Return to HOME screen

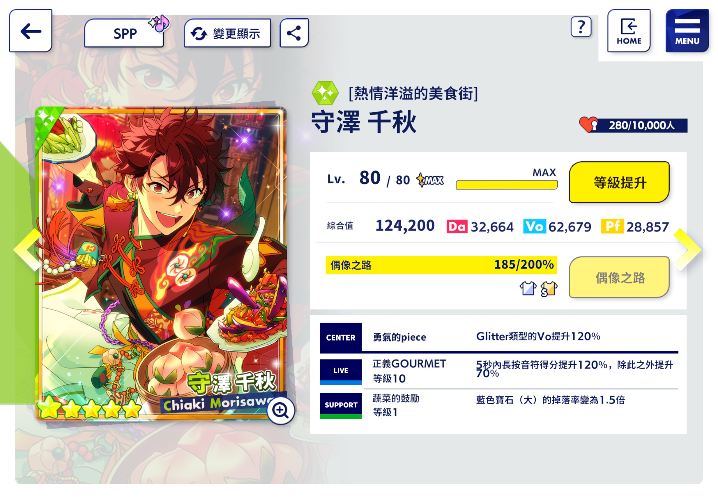tap(629, 31)
